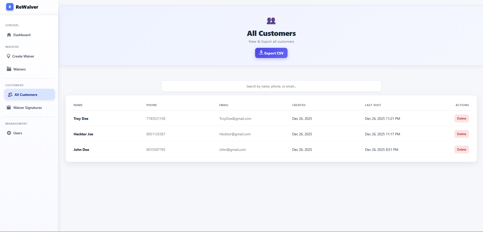483x232 pixels.
Task: Click the customer search field
Action: 271,86
